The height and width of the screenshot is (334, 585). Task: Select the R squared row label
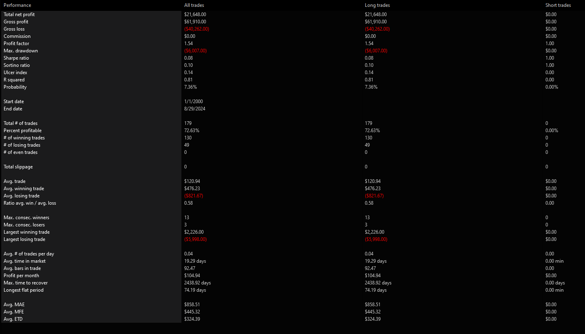[x=14, y=80]
